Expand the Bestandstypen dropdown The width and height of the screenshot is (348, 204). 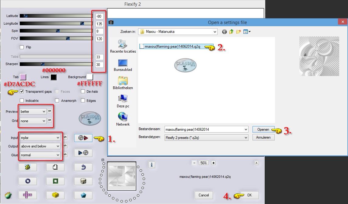tap(206, 138)
